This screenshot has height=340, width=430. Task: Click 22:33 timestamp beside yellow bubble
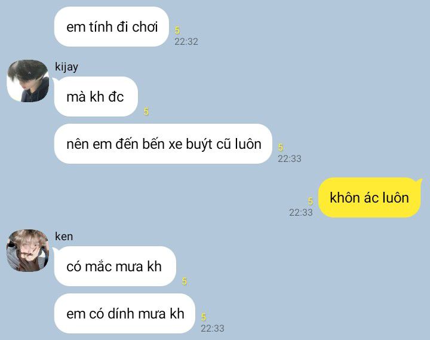(x=301, y=212)
